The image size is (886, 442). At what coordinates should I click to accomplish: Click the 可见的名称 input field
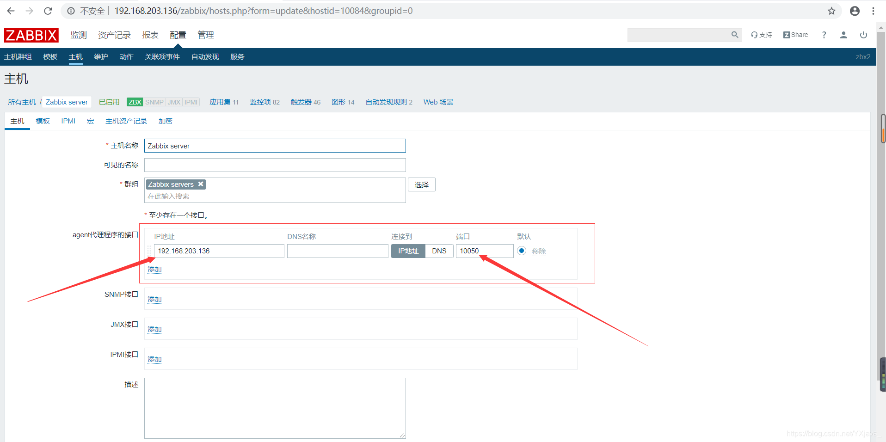(x=275, y=165)
